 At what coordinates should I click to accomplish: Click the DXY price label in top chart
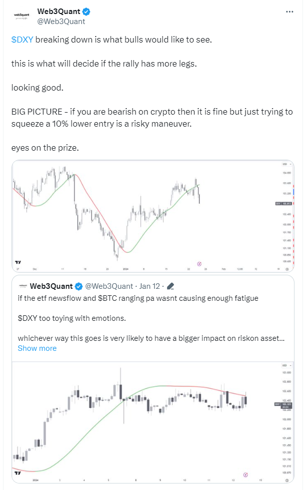pos(283,203)
